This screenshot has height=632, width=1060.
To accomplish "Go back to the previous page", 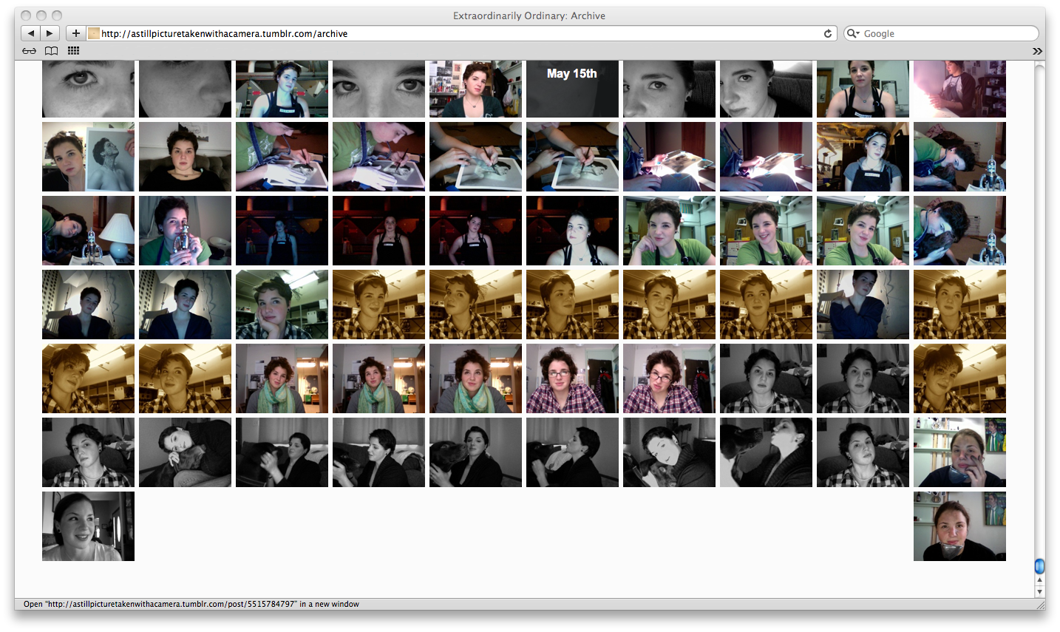I will 31,33.
